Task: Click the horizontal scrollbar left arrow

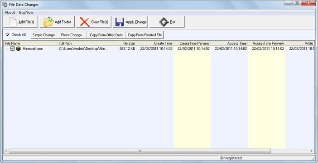Action: [x=6, y=151]
